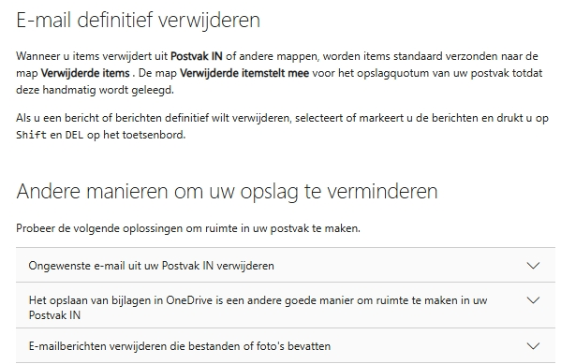Click the heading 'E-mail definitief verwijderen'

(138, 20)
